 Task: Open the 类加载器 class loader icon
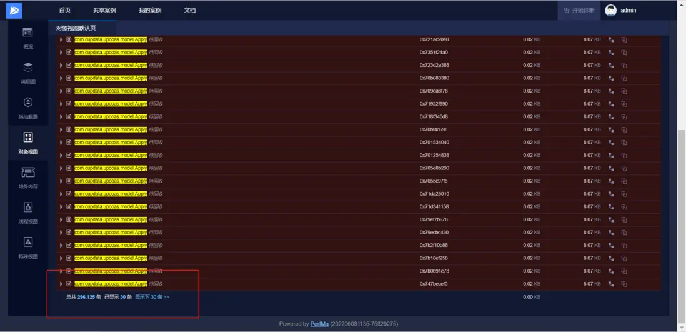pos(28,103)
